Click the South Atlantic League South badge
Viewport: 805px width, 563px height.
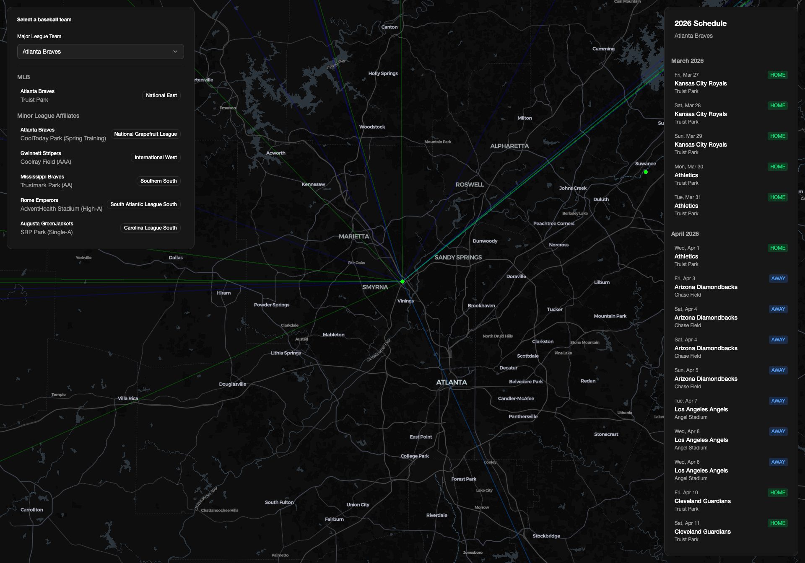[x=143, y=204]
